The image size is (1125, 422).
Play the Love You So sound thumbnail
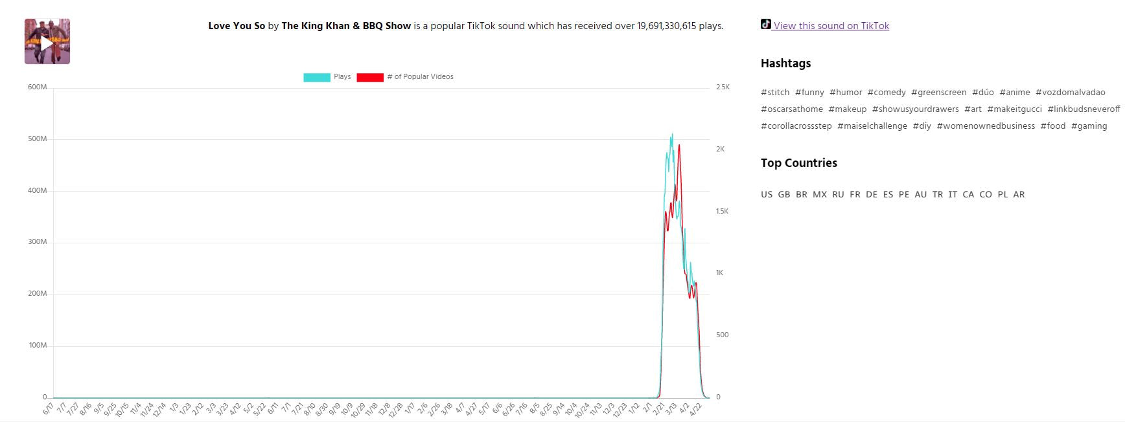pos(47,42)
